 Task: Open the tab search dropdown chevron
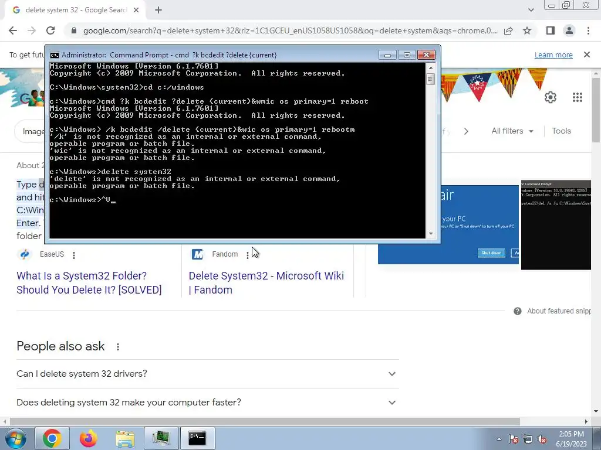pyautogui.click(x=531, y=10)
